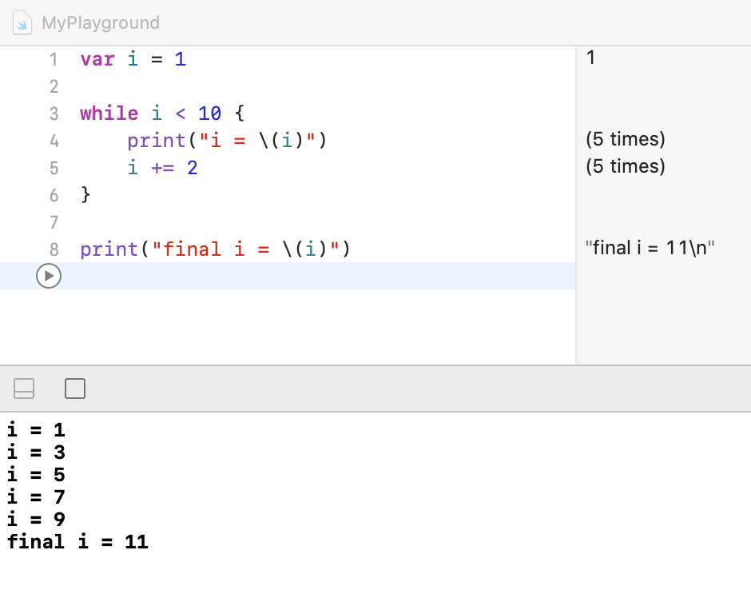Click the result value '1' in the sidebar
Screen dimensions: 751x590
(x=590, y=58)
